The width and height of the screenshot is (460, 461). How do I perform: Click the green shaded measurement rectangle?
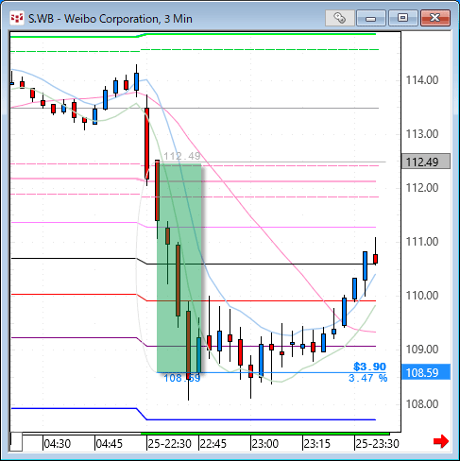pyautogui.click(x=179, y=267)
